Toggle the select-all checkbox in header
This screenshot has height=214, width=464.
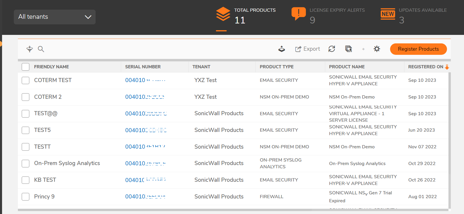click(x=26, y=67)
